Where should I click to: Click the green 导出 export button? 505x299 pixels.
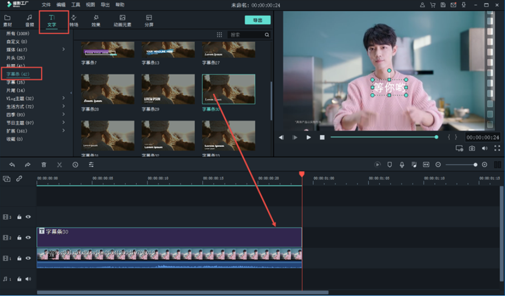(258, 20)
